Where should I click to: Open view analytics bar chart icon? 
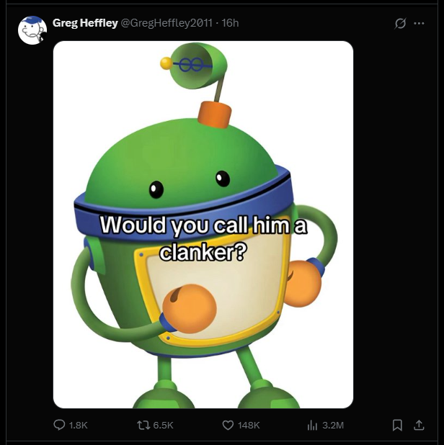(311, 425)
